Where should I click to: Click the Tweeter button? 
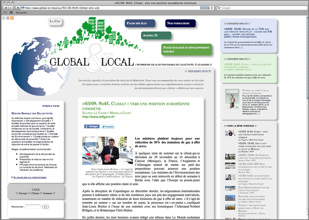(108, 126)
